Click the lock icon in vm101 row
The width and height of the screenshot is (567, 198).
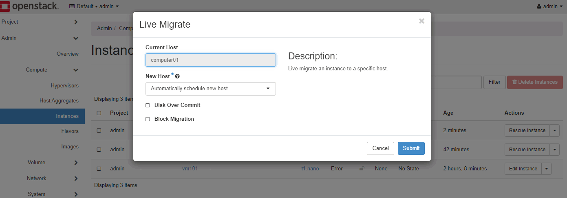[x=362, y=169]
